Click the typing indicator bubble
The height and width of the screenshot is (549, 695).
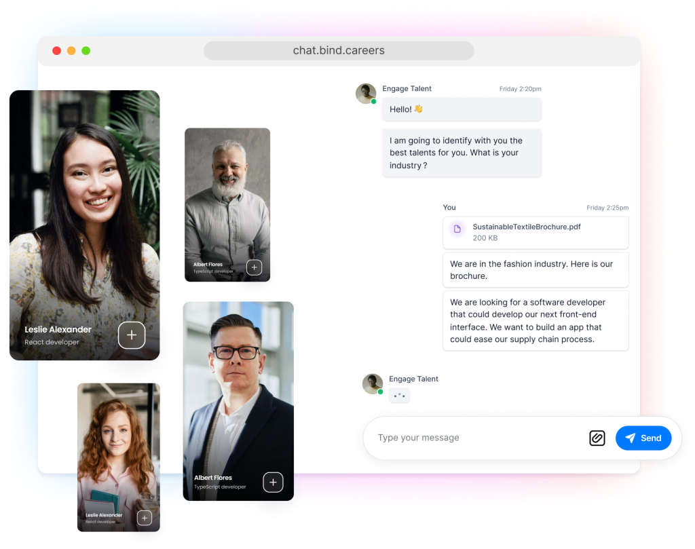point(399,395)
